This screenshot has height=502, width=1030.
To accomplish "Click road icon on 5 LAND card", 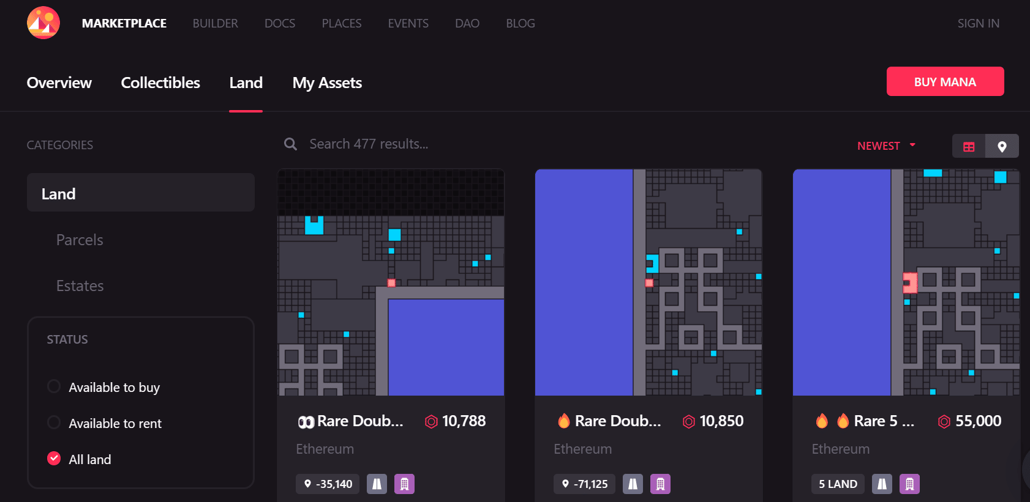I will pyautogui.click(x=882, y=484).
